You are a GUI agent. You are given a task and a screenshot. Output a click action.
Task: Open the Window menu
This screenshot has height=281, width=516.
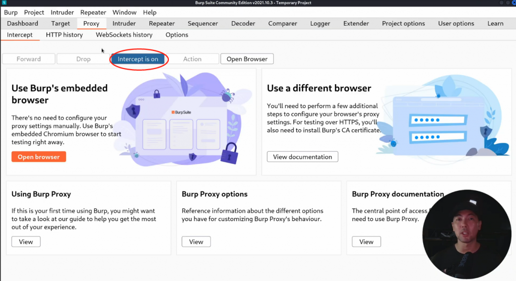pyautogui.click(x=124, y=12)
